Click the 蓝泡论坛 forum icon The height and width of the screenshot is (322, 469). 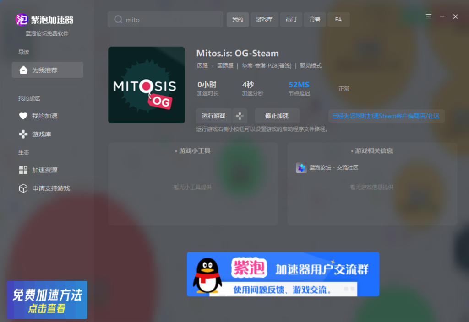pyautogui.click(x=301, y=168)
